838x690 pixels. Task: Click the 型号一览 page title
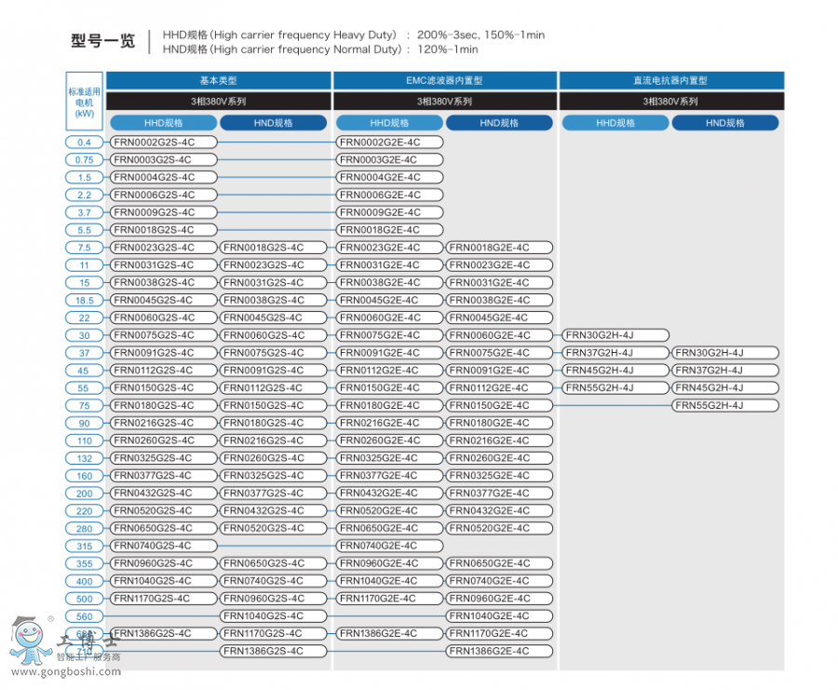coord(102,41)
